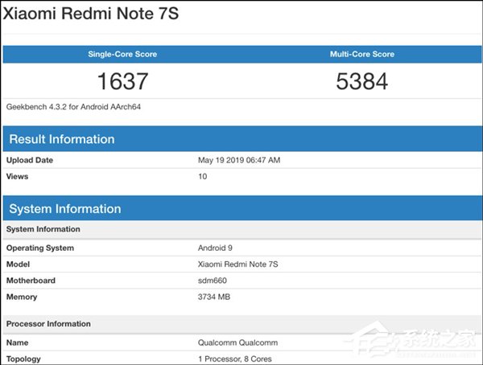Screen dimensions: 483x365
Task: Select the Single-Core Score header
Action: coord(122,54)
